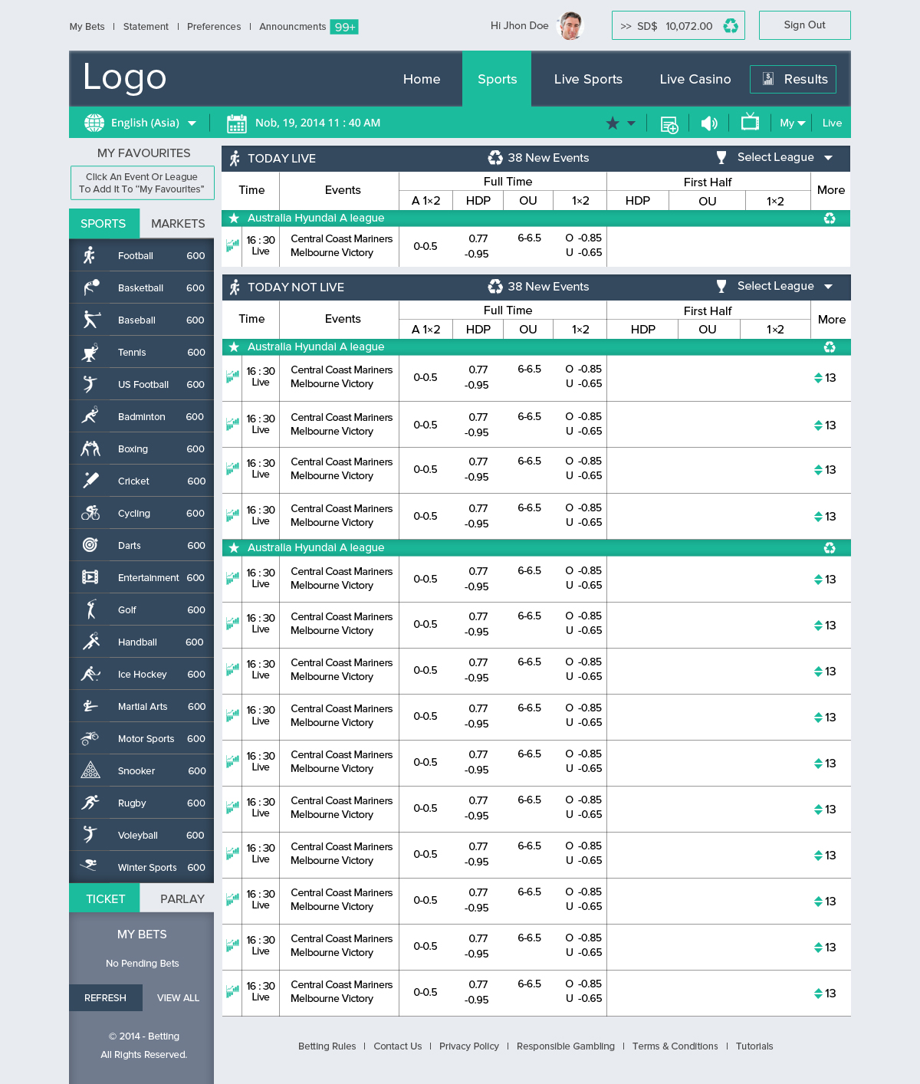Click the live TV icon
The height and width of the screenshot is (1084, 920).
click(750, 122)
